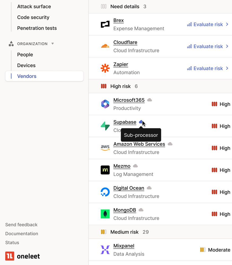Open the Microsoft365 vendor link
232x265 pixels.
tap(129, 100)
